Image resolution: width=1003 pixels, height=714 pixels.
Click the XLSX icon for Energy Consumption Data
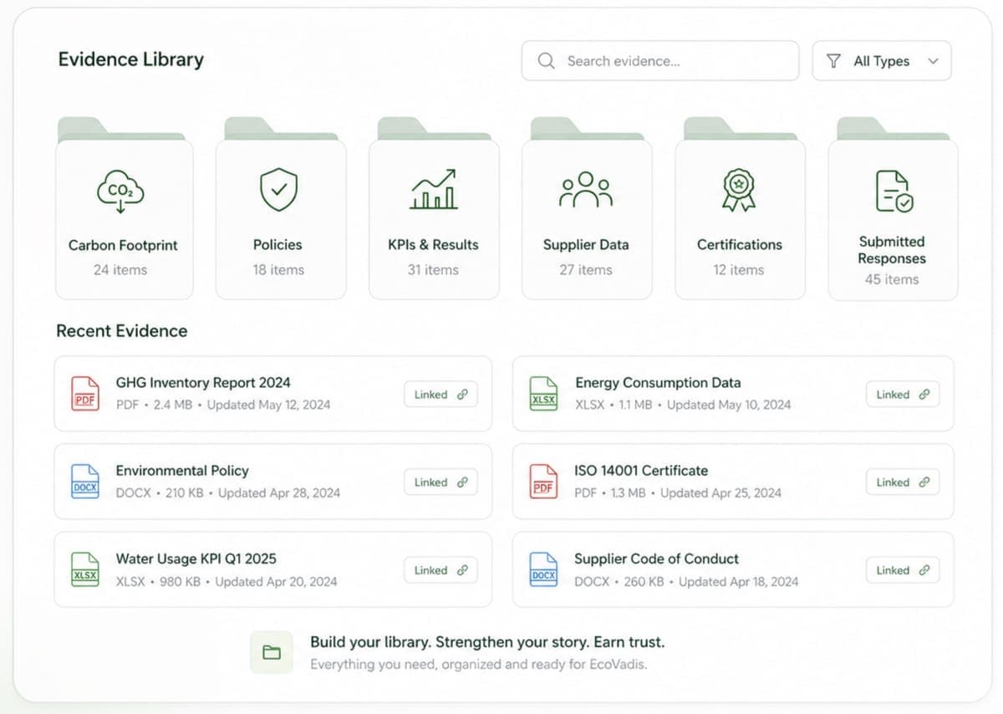(543, 393)
